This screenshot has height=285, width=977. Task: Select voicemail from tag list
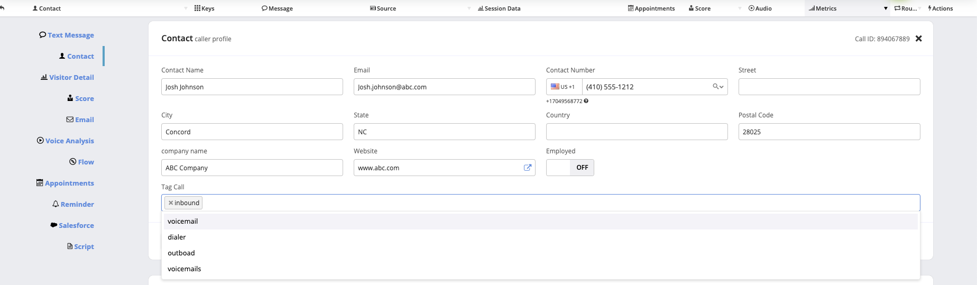coord(183,222)
